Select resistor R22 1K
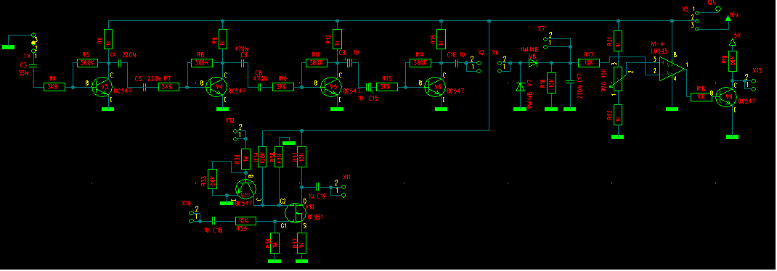Image resolution: width=777 pixels, height=271 pixels. (618, 114)
